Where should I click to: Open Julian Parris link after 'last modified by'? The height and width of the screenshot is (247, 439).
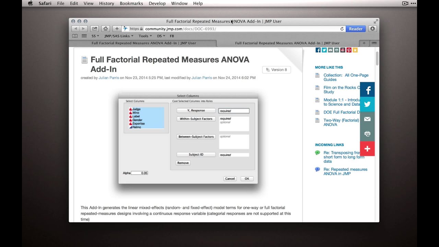tap(202, 78)
